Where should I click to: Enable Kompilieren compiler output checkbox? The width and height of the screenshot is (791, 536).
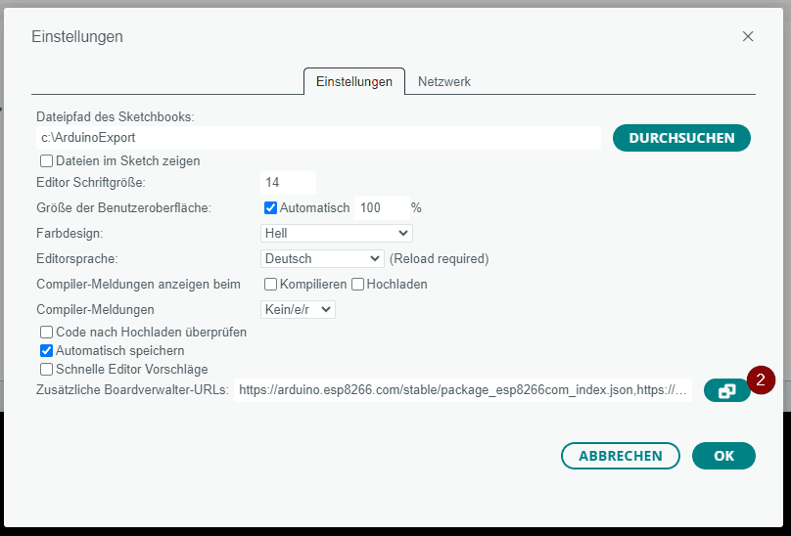click(271, 285)
